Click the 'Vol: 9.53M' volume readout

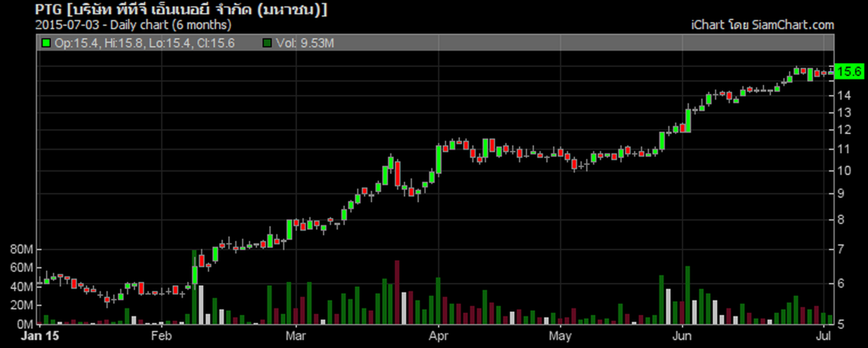click(x=305, y=43)
